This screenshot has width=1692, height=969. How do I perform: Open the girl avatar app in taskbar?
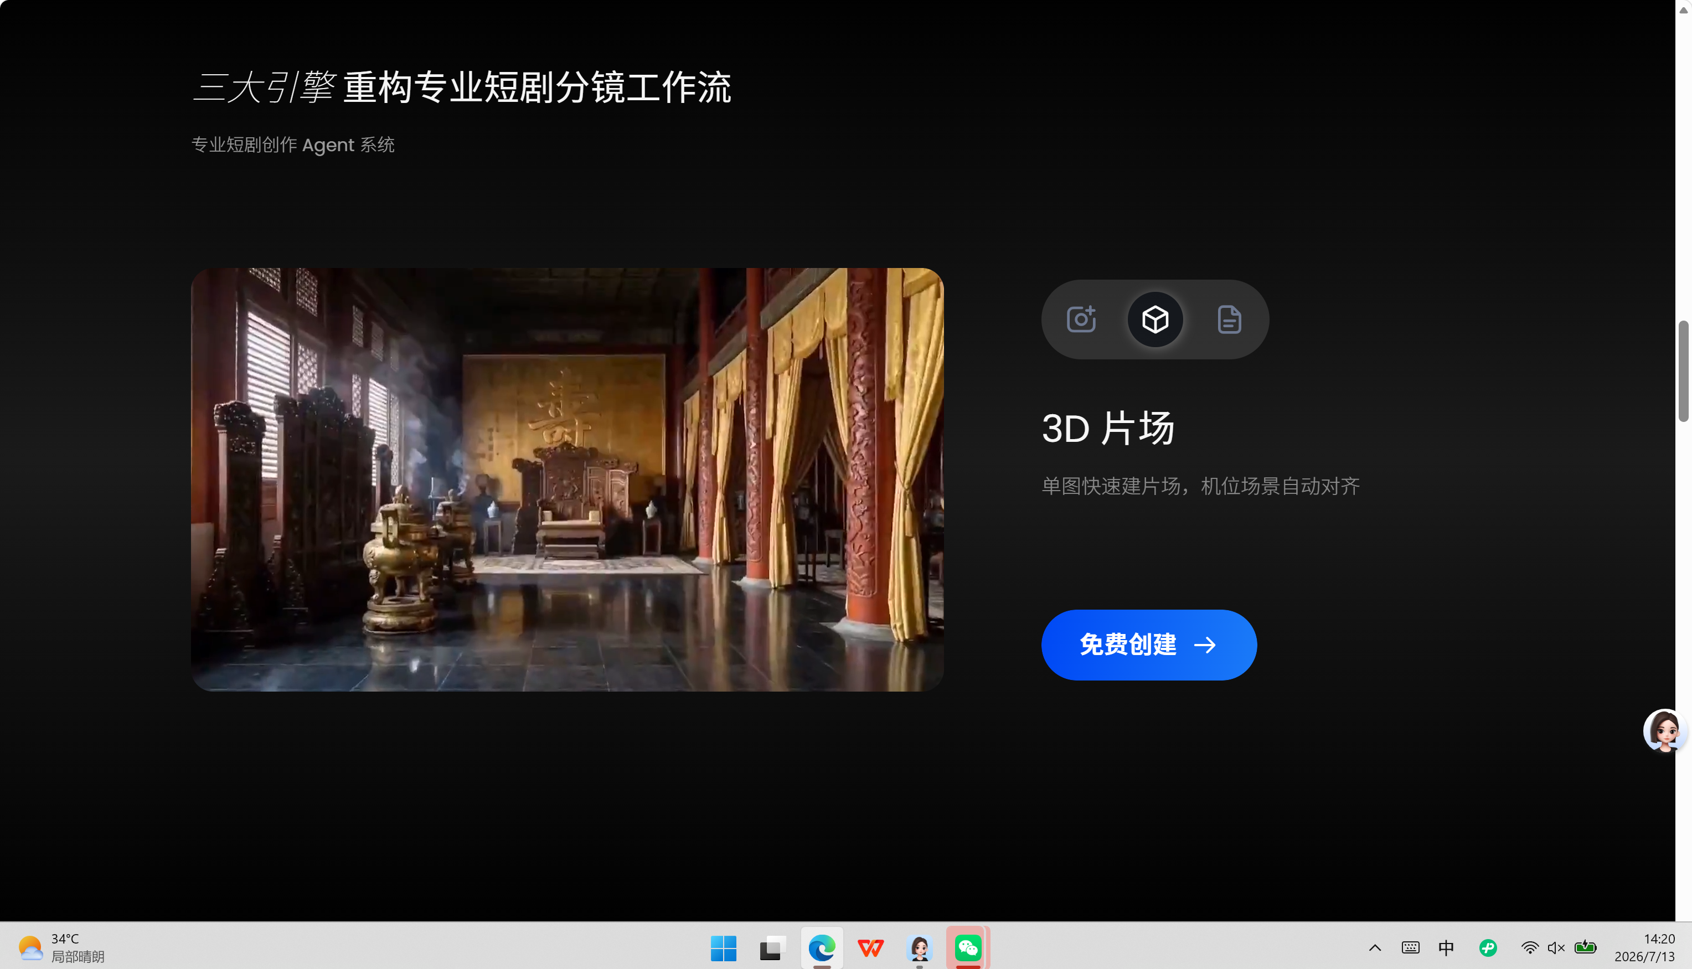[x=920, y=948]
